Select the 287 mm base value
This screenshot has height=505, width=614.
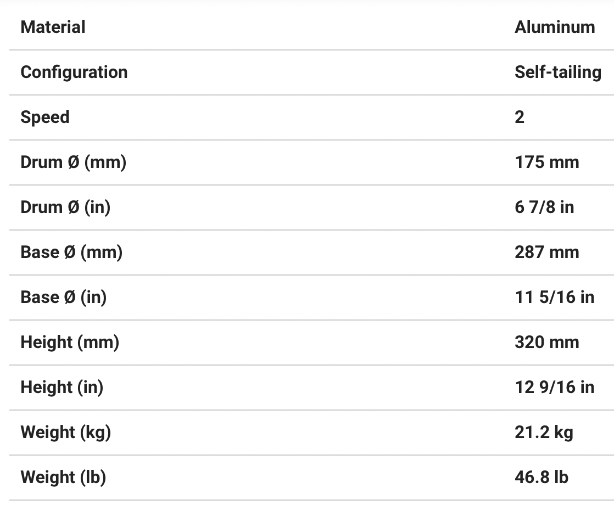coord(547,252)
